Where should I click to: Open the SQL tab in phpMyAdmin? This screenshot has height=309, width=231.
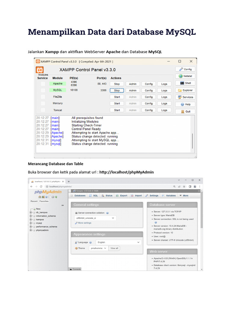click(94, 196)
